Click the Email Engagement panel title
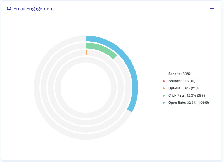The width and height of the screenshot is (224, 162). 33,9
